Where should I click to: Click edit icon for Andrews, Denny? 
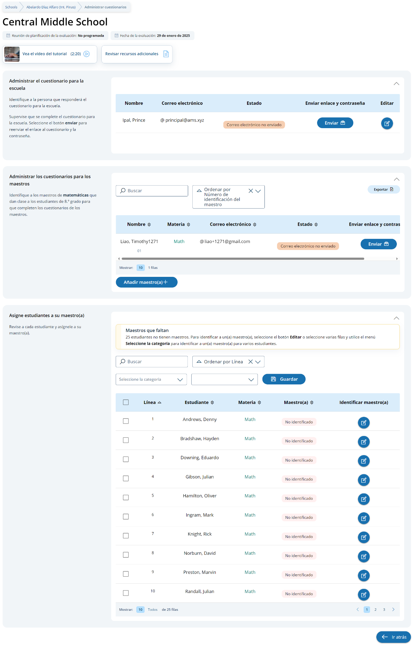pos(363,423)
